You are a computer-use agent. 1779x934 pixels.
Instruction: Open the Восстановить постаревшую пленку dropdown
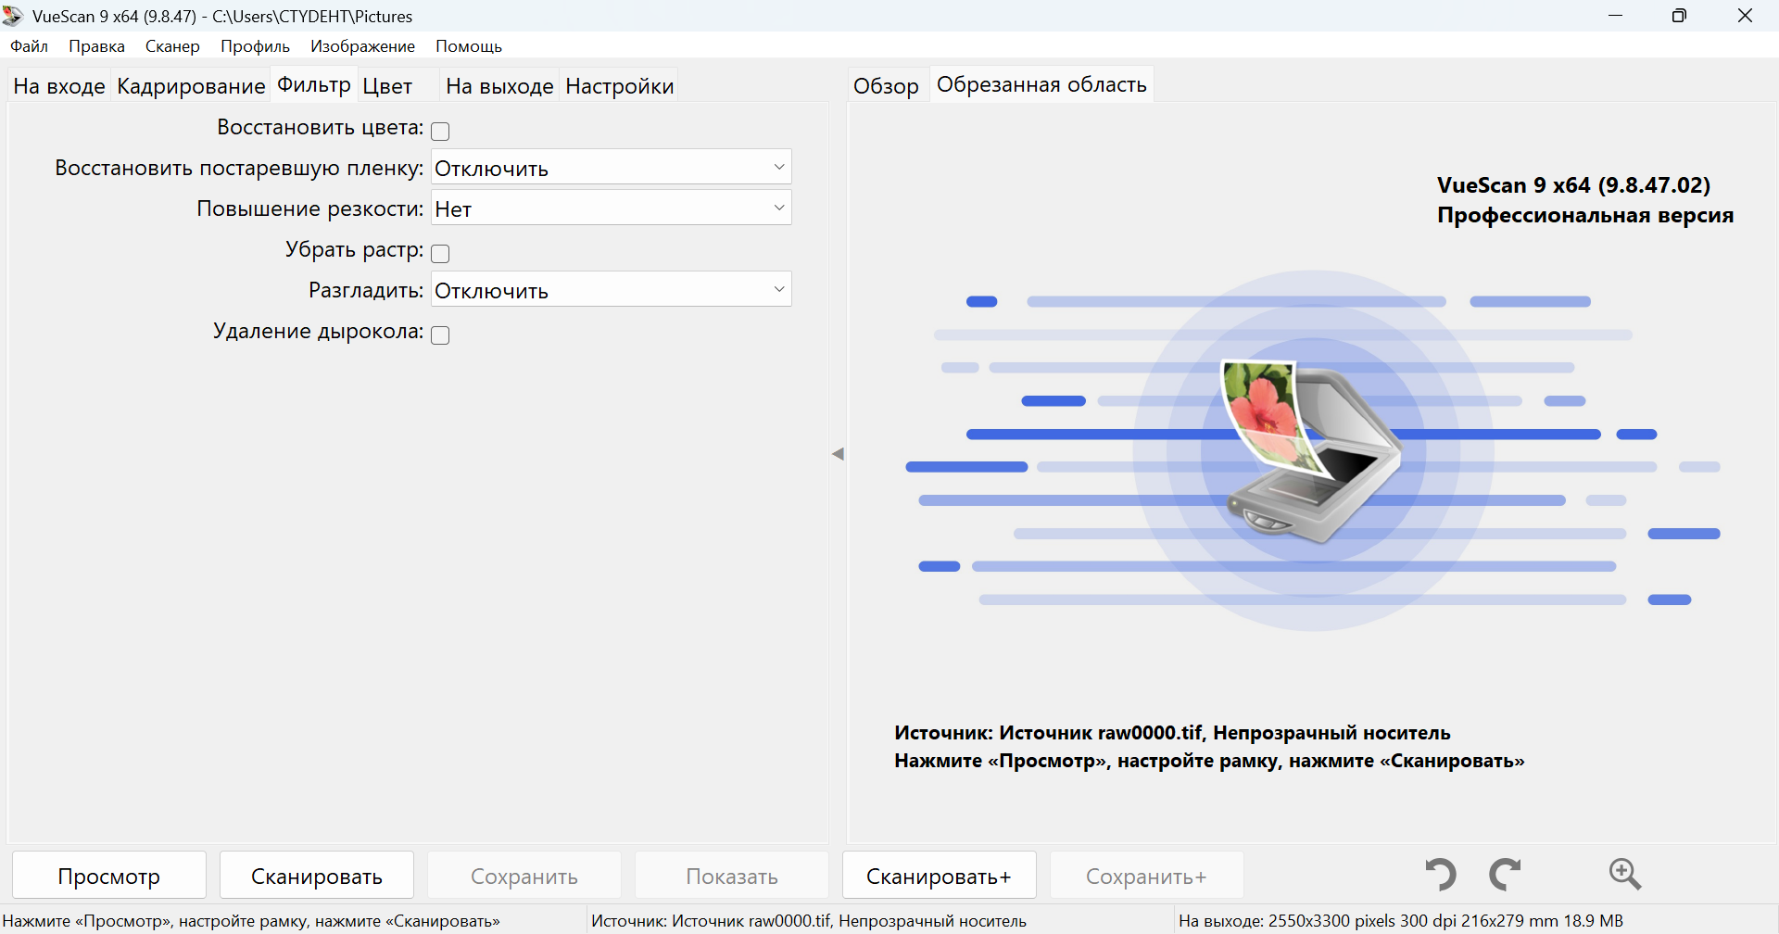[611, 168]
